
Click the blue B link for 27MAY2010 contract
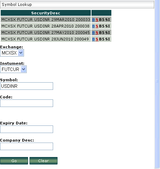[x=94, y=33]
